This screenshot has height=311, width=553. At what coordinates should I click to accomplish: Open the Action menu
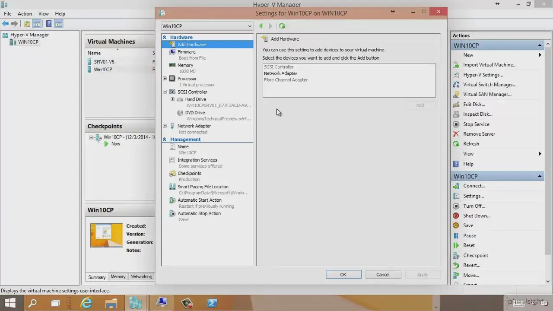25,14
